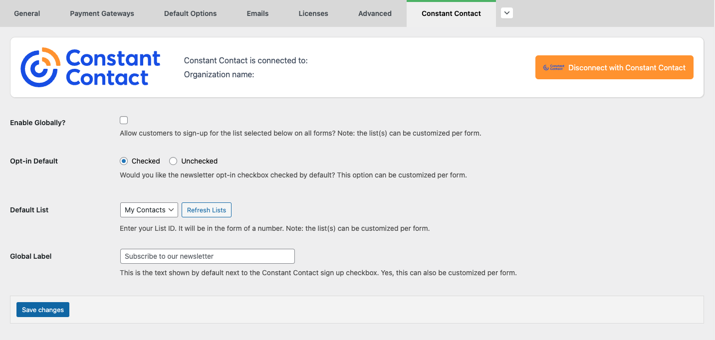The height and width of the screenshot is (340, 715).
Task: Select the Checked opt-in default radio button
Action: tap(123, 161)
